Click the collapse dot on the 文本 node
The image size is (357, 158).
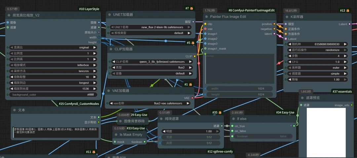click(x=14, y=110)
